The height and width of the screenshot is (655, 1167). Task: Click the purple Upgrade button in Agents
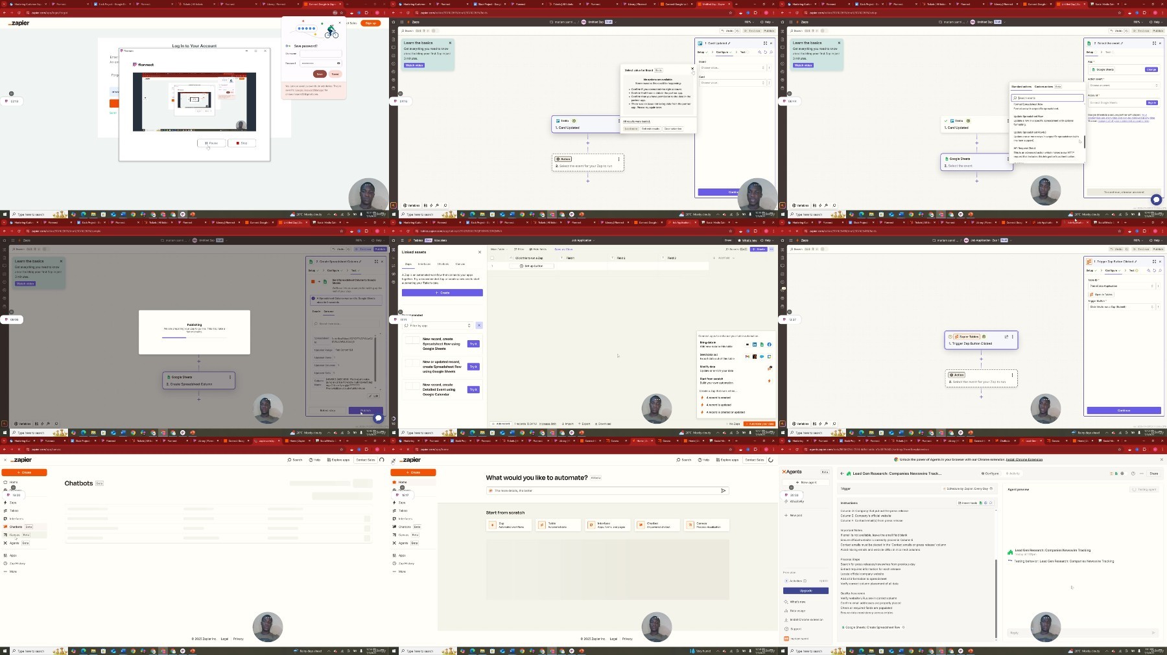click(806, 591)
